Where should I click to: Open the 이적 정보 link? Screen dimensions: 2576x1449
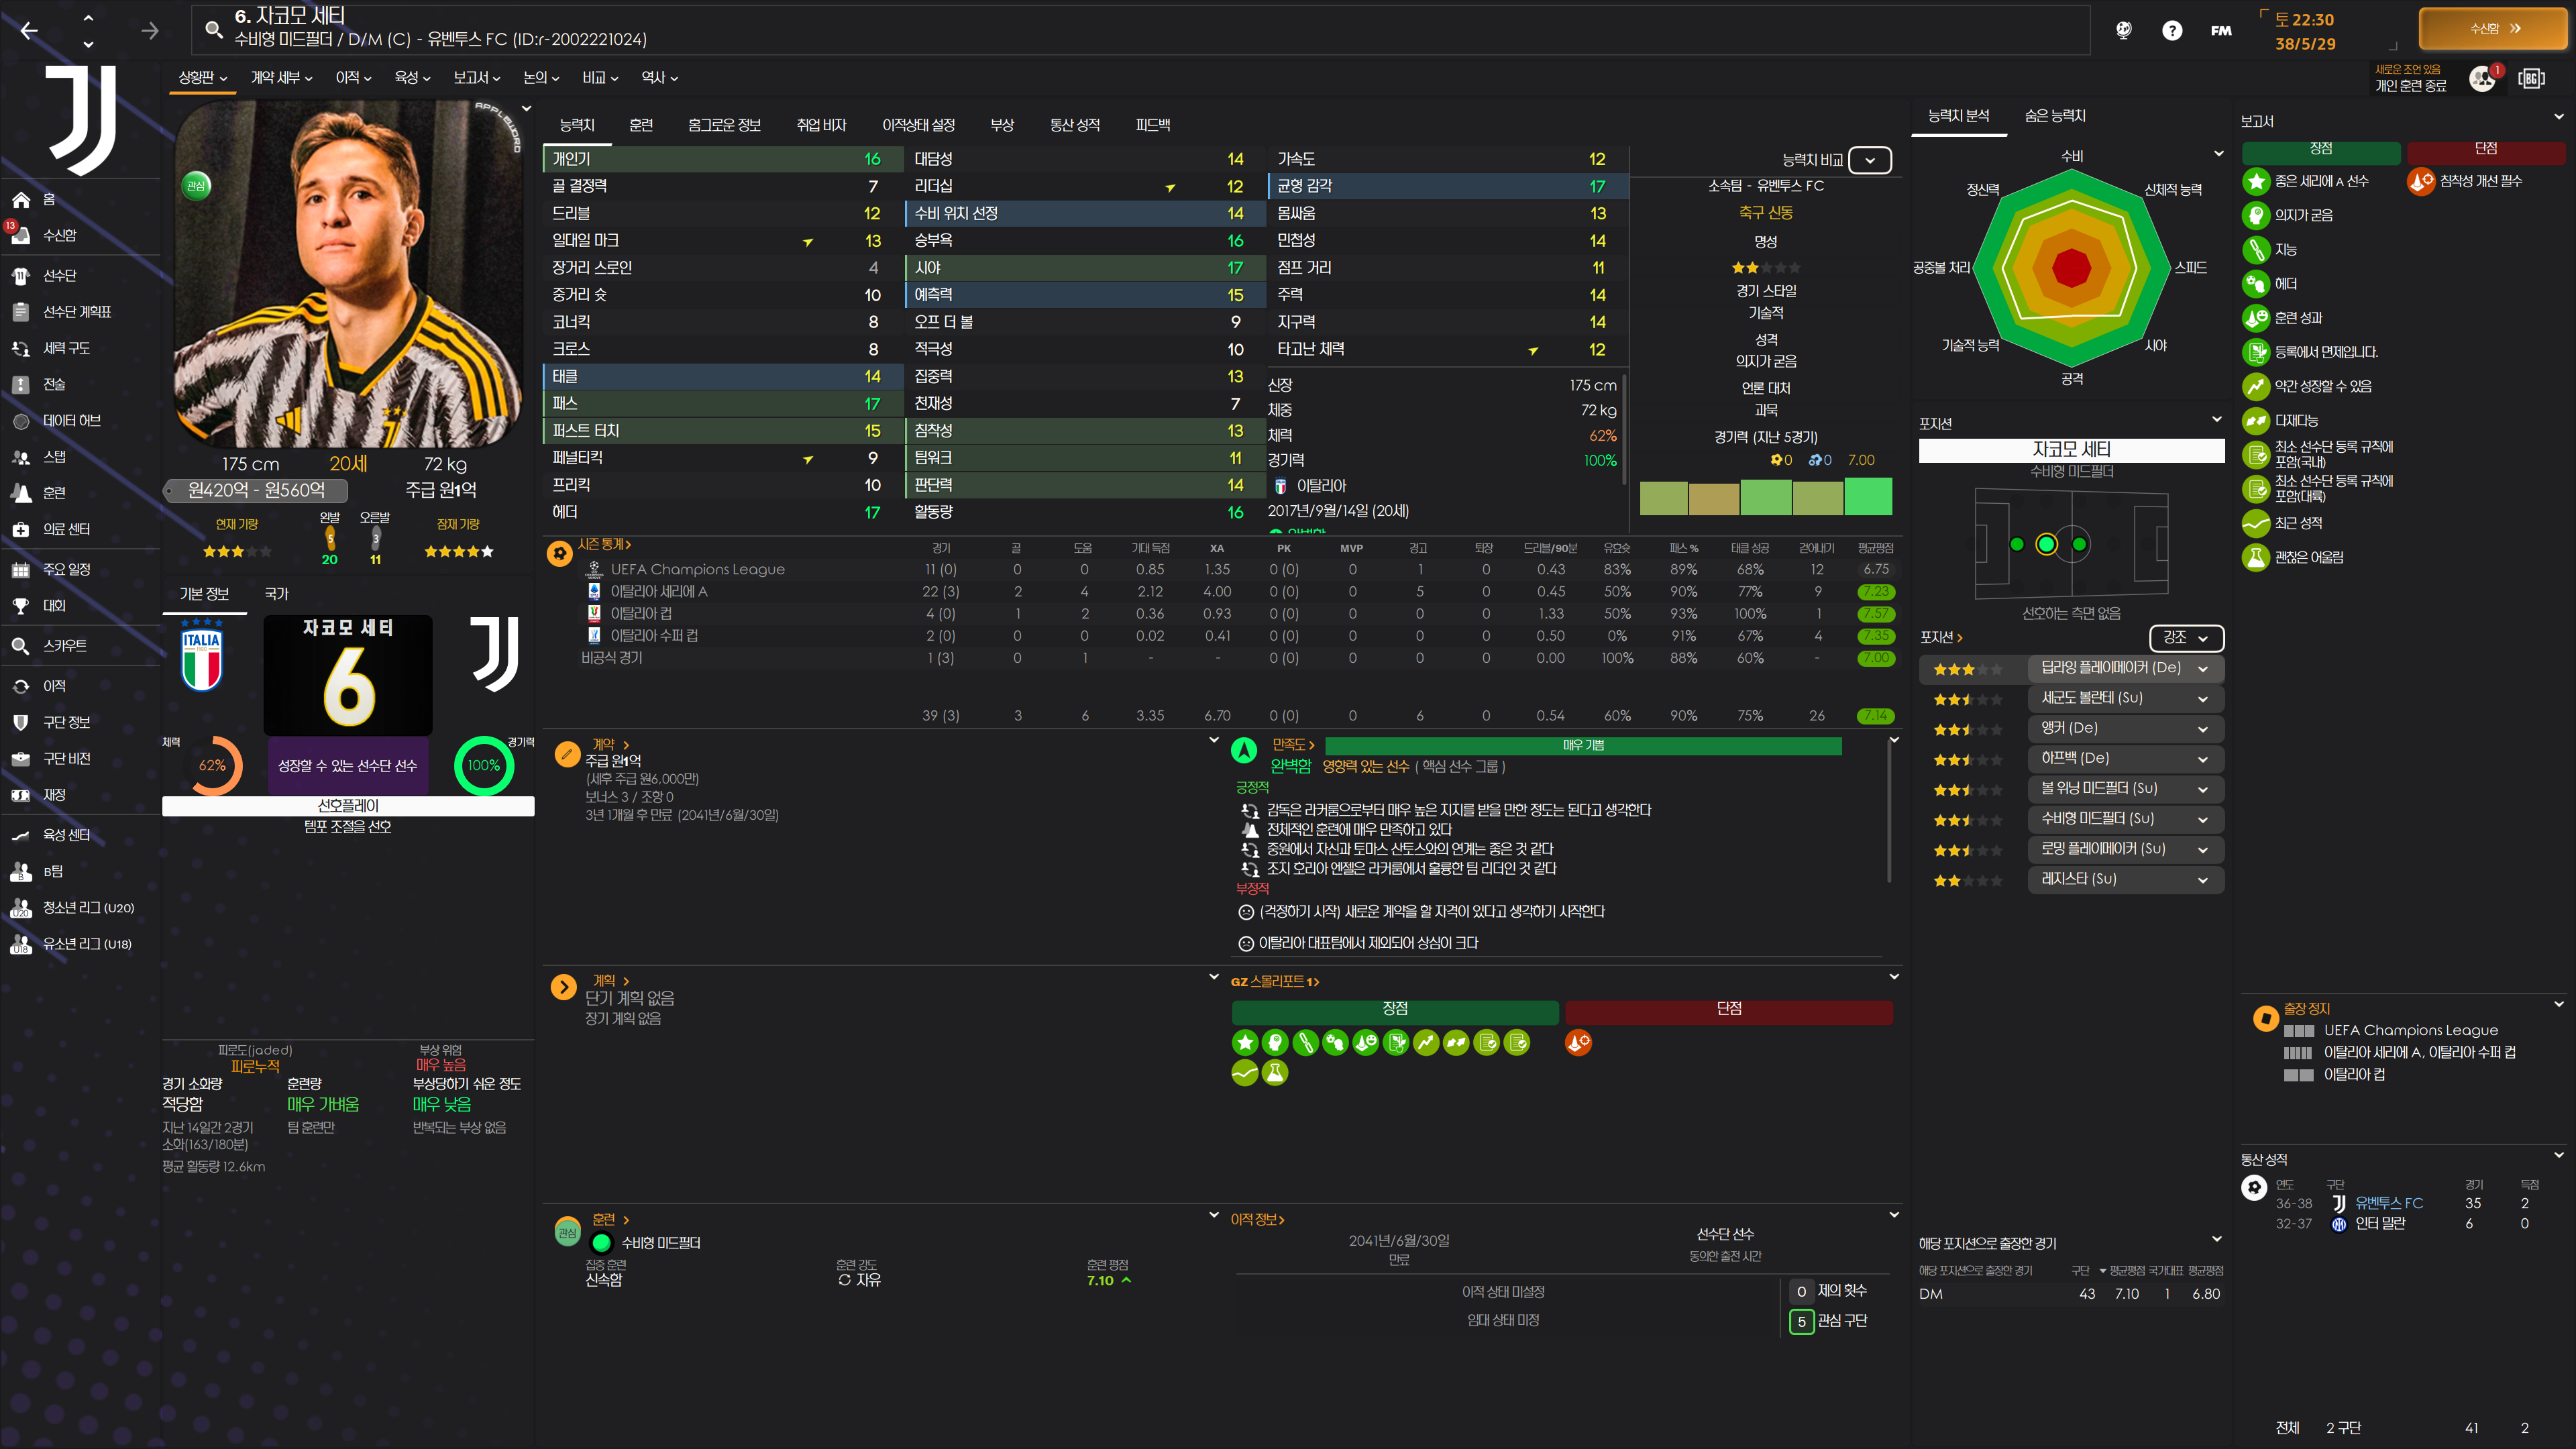[x=1257, y=1220]
